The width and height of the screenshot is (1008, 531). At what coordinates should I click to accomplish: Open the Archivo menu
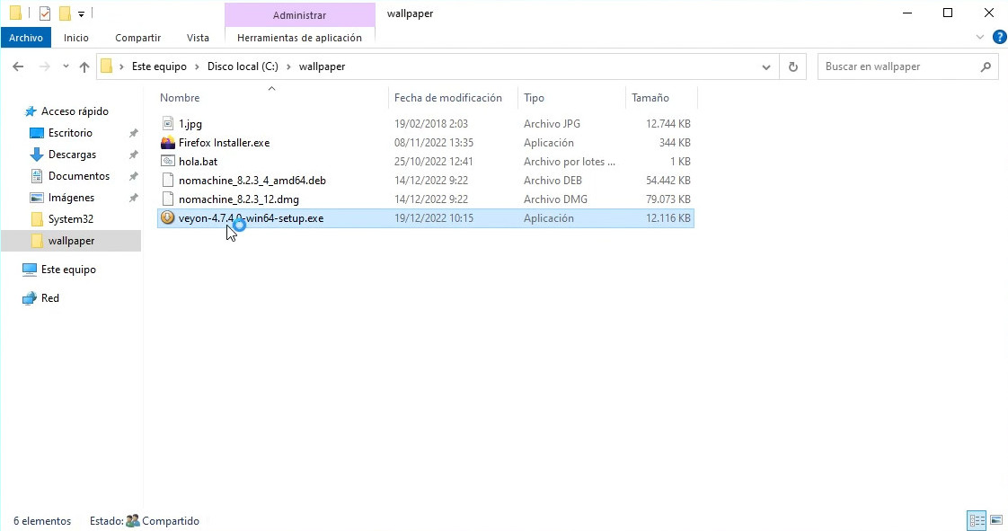(x=26, y=38)
